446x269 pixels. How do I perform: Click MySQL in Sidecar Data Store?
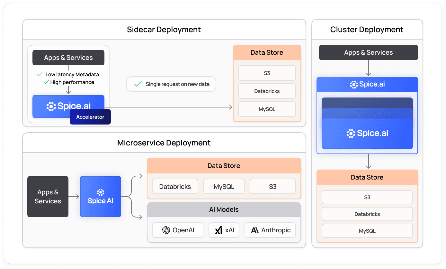(267, 109)
